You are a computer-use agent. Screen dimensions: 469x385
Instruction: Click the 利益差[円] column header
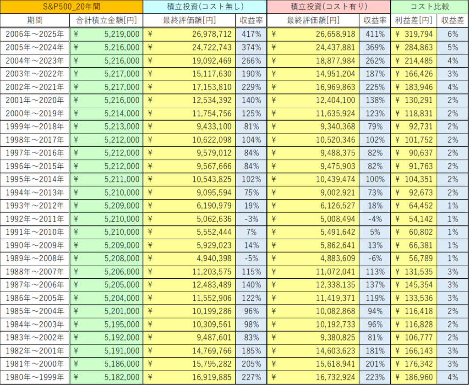(x=414, y=21)
